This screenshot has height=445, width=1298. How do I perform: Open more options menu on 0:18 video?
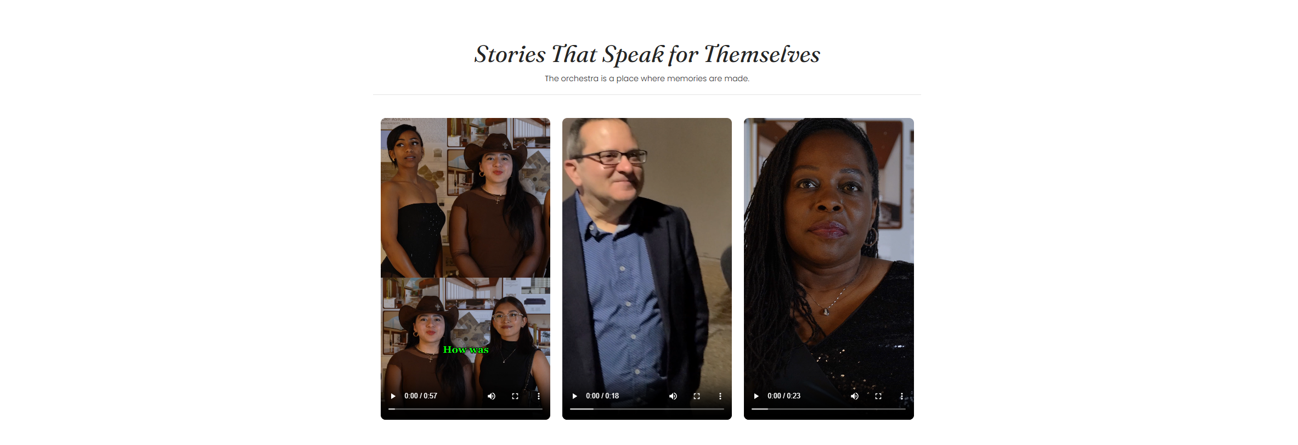tap(720, 396)
